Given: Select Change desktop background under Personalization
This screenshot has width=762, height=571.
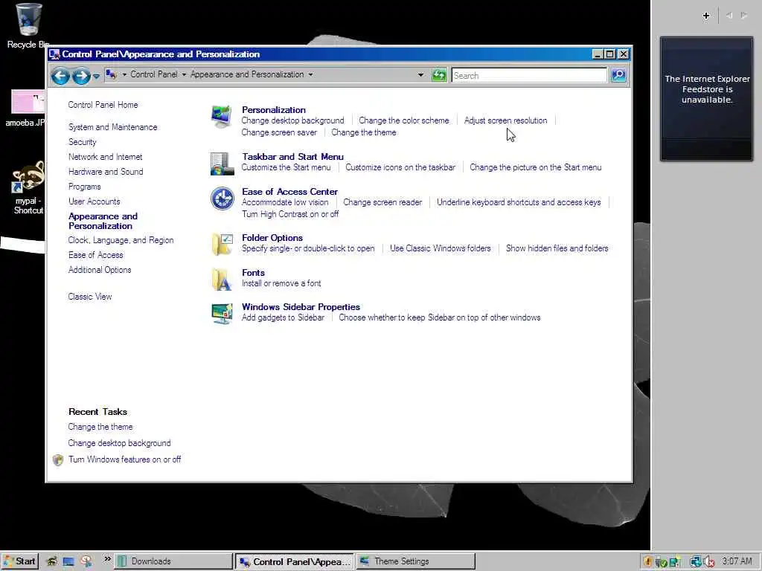Looking at the screenshot, I should pos(292,120).
